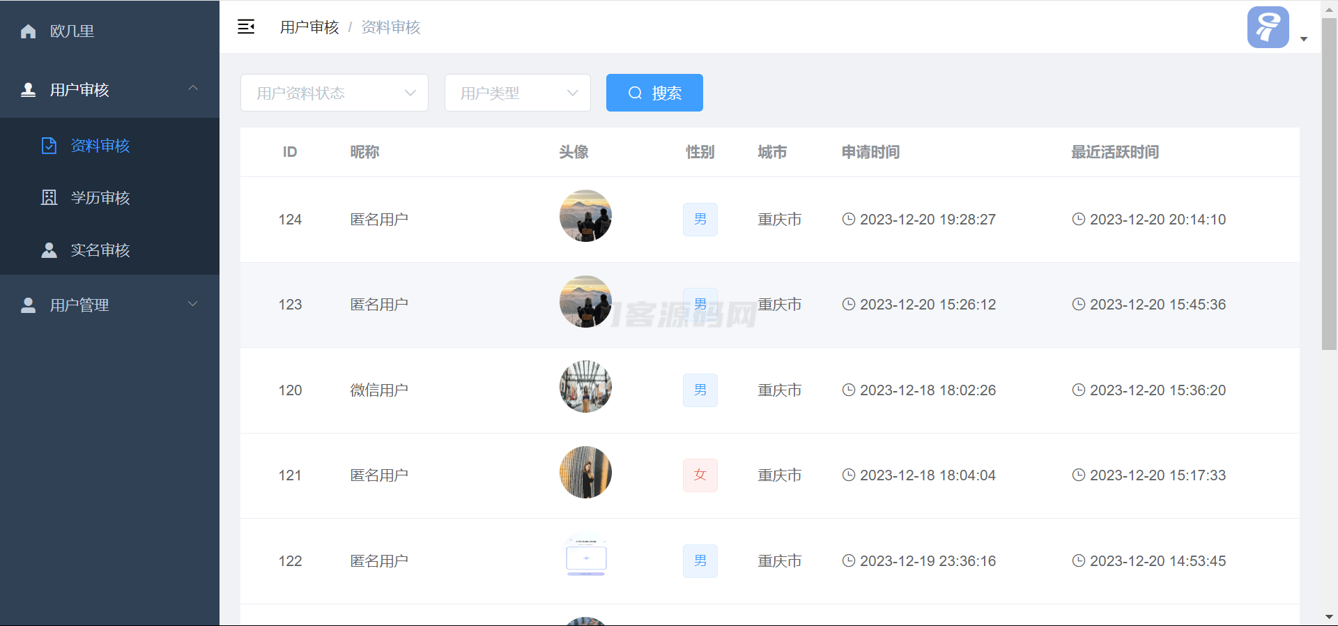Click the vertical scrollbar thumb on the right

pos(1329,181)
